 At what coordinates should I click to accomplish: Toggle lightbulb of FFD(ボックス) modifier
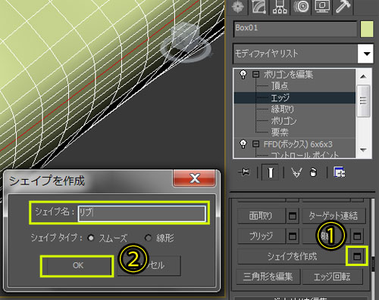[x=243, y=144]
